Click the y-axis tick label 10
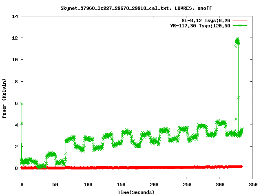This screenshot has height=196, width=261. tap(15, 60)
